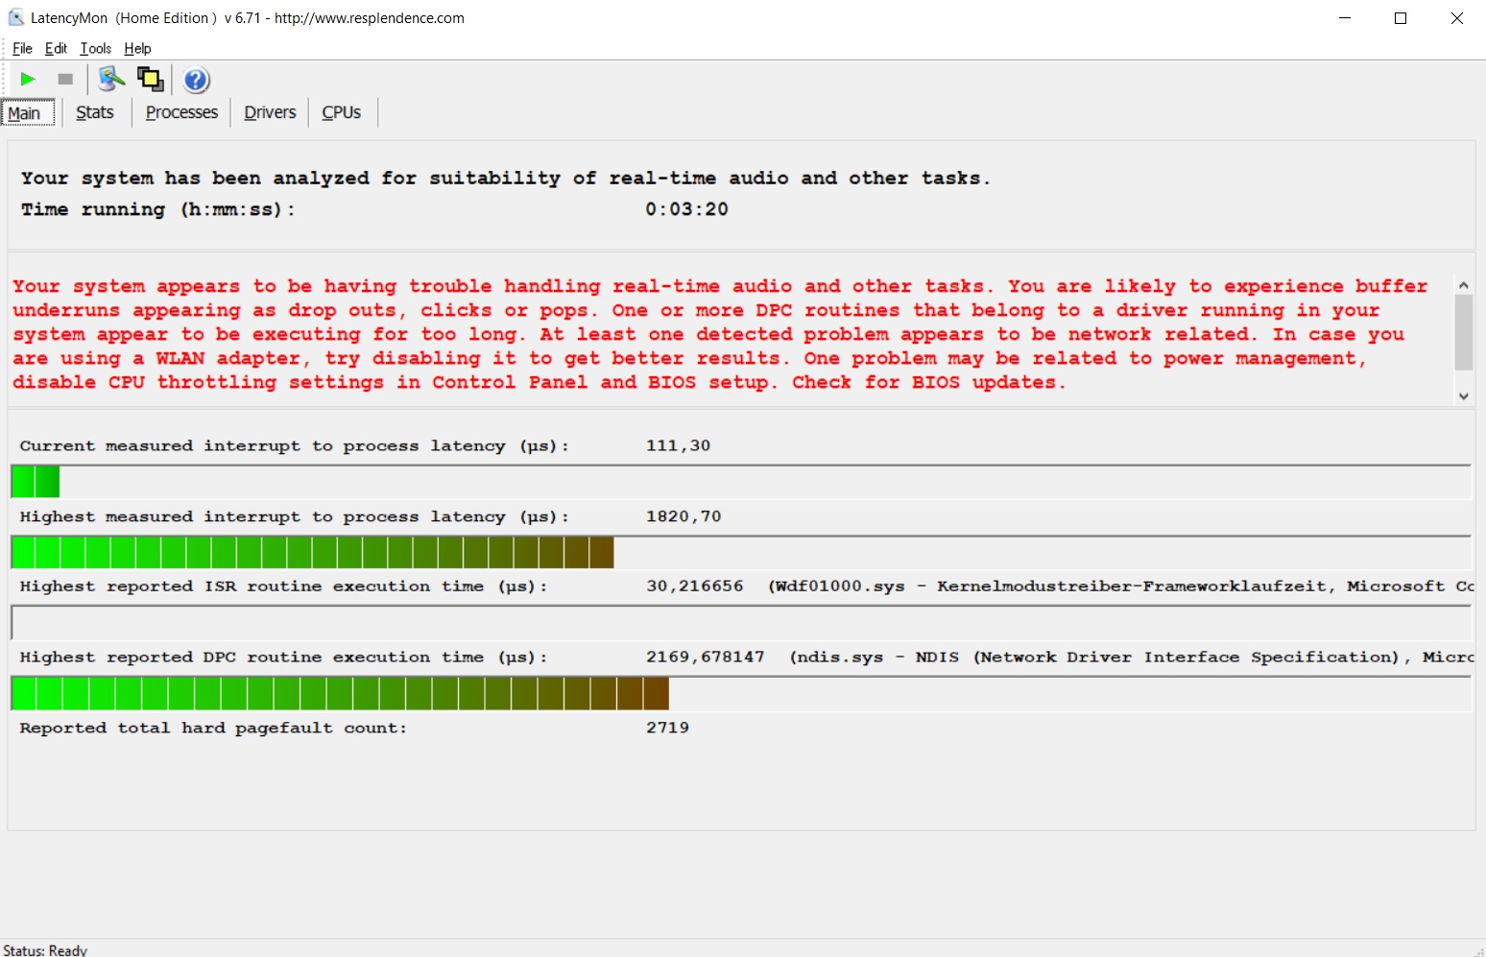Open the Help menu
The width and height of the screenshot is (1486, 957).
click(x=137, y=48)
